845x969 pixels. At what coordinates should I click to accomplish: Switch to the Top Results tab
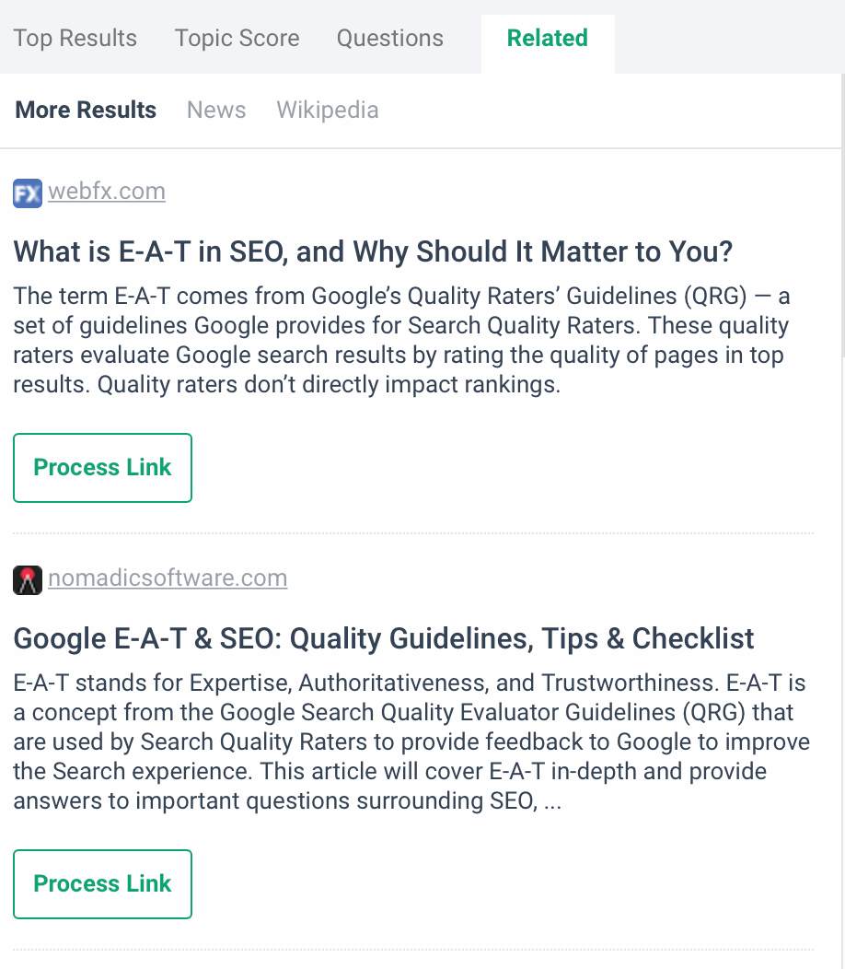[x=75, y=38]
